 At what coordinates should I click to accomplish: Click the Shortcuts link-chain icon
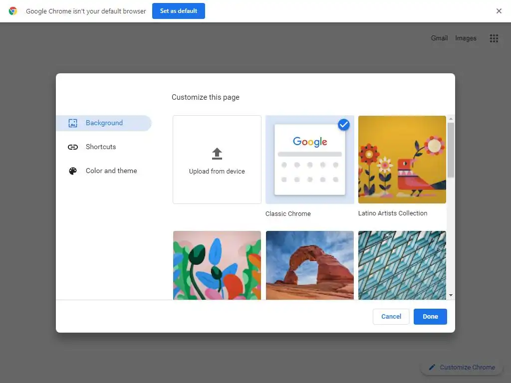73,147
